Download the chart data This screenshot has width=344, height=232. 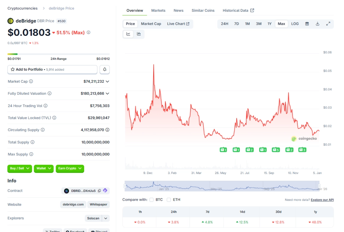click(x=317, y=24)
